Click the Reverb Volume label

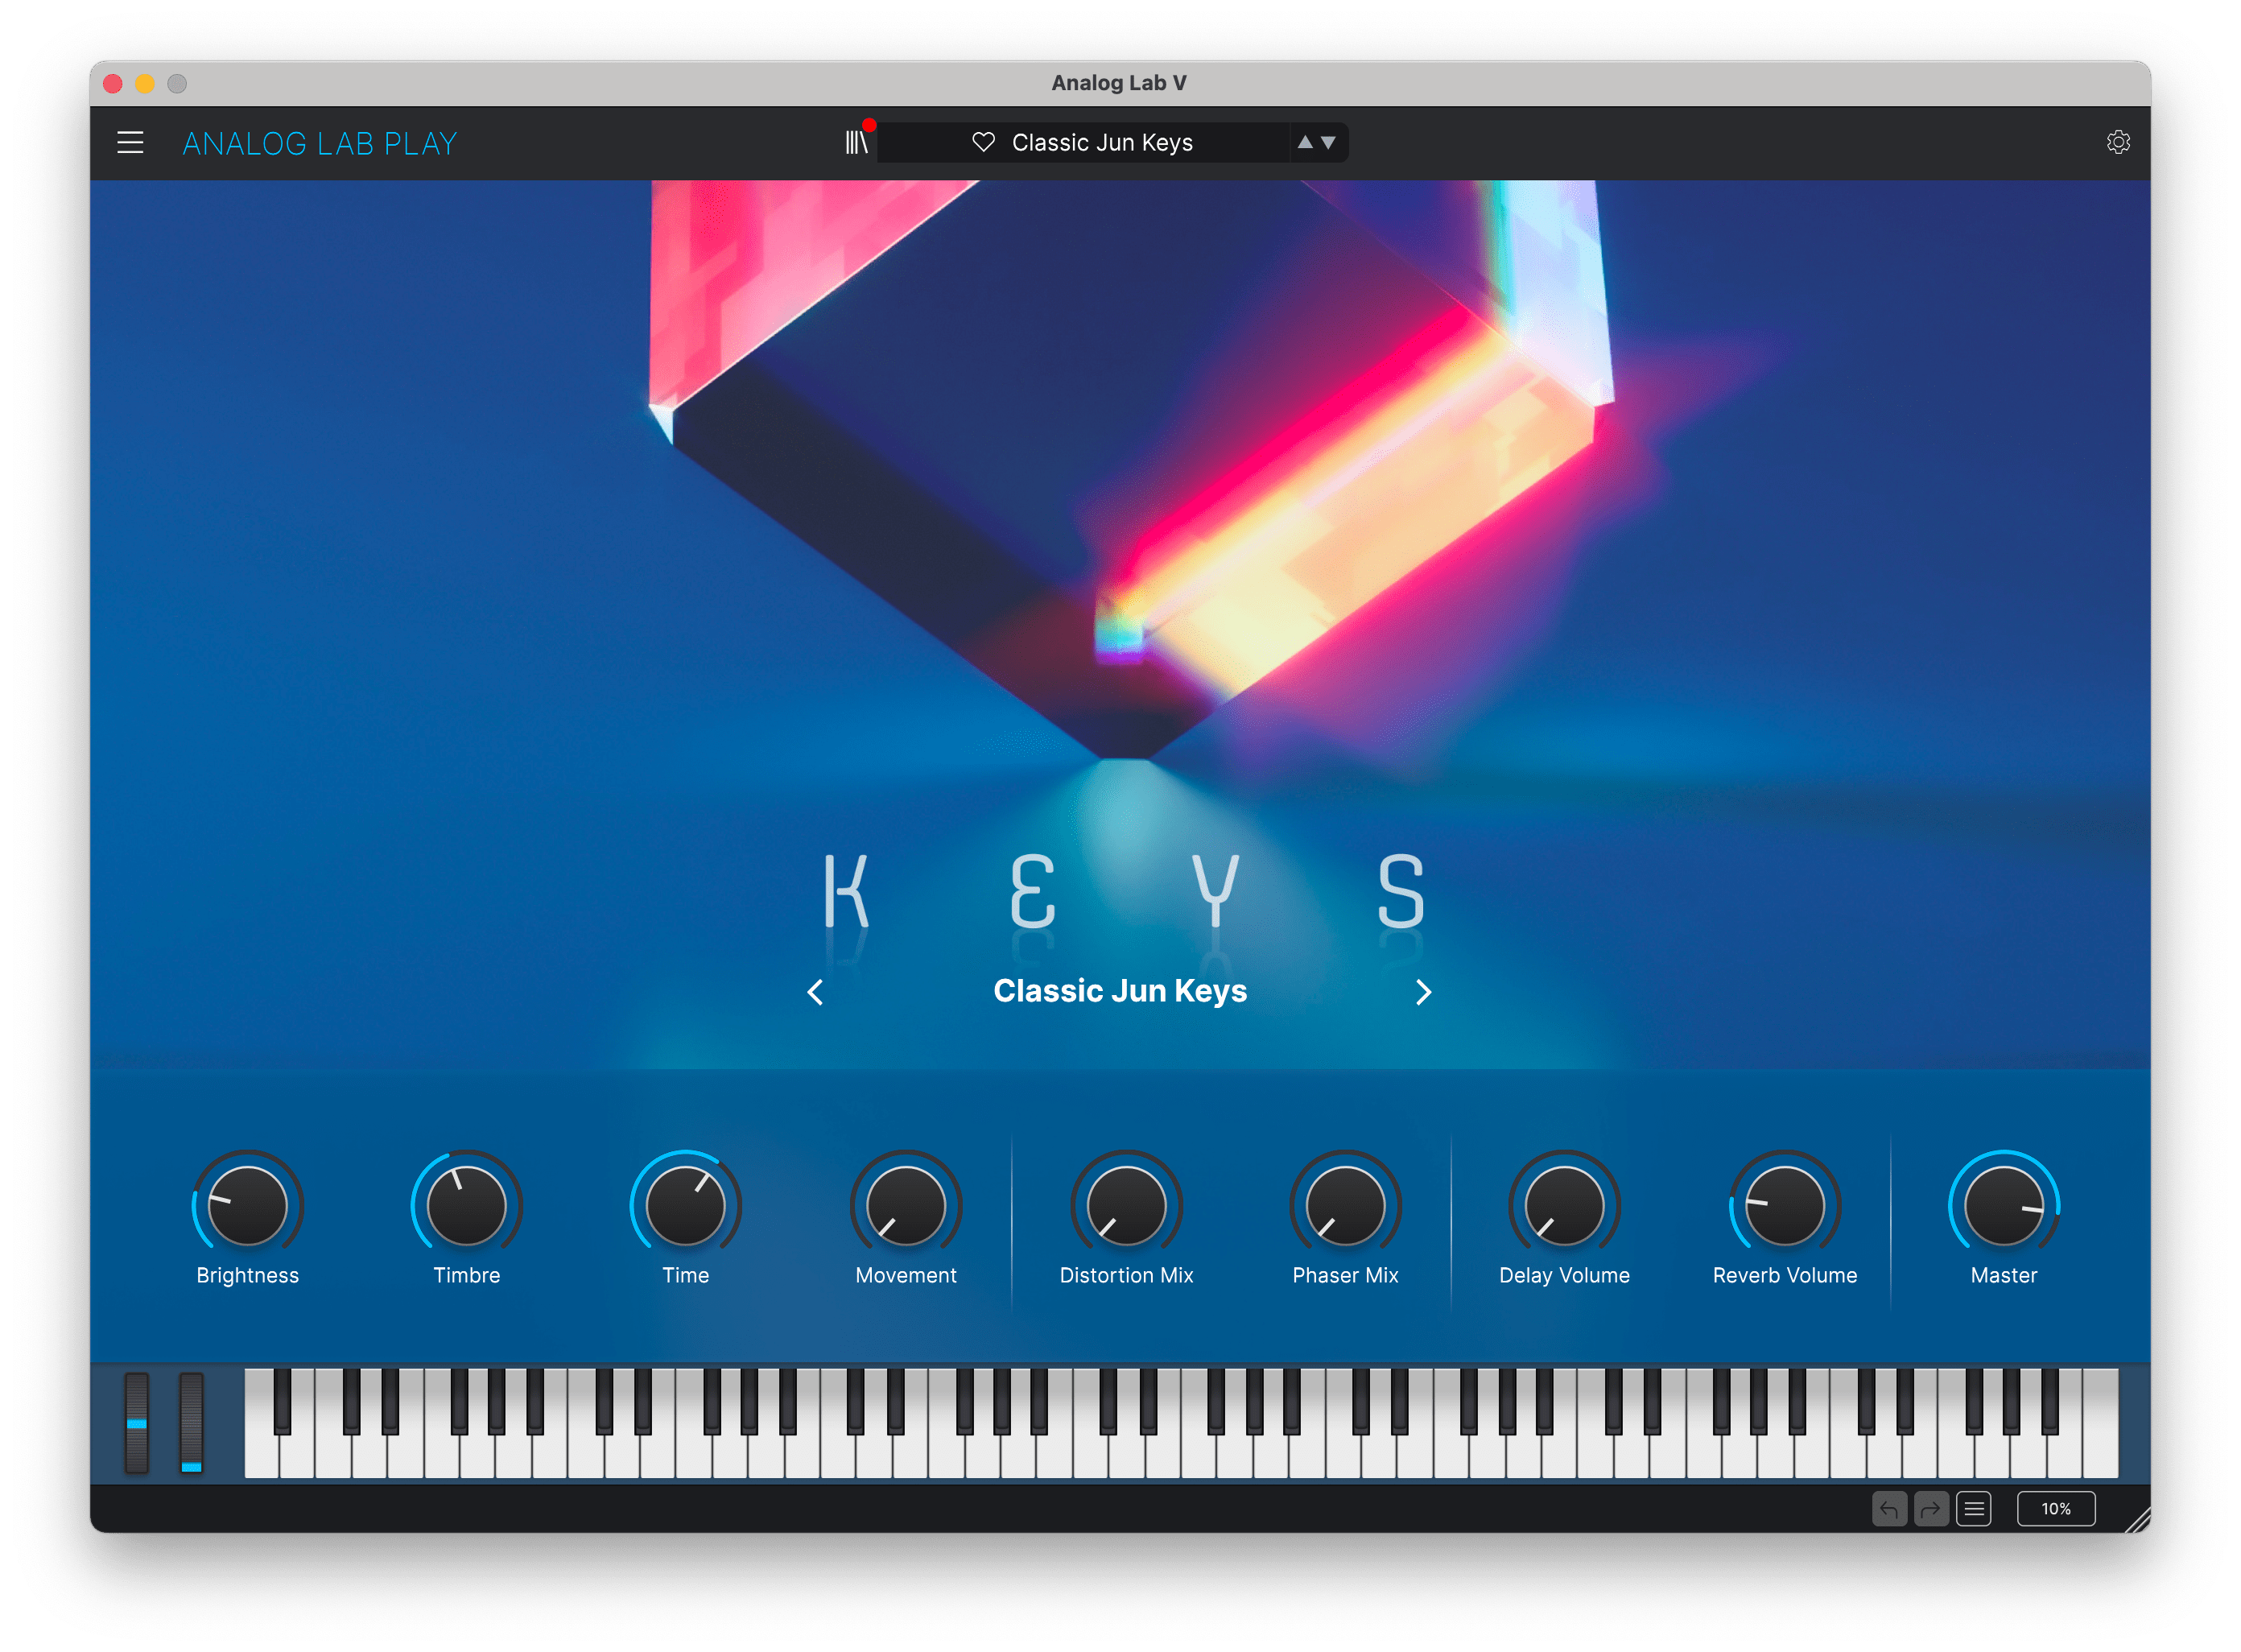click(x=1784, y=1275)
